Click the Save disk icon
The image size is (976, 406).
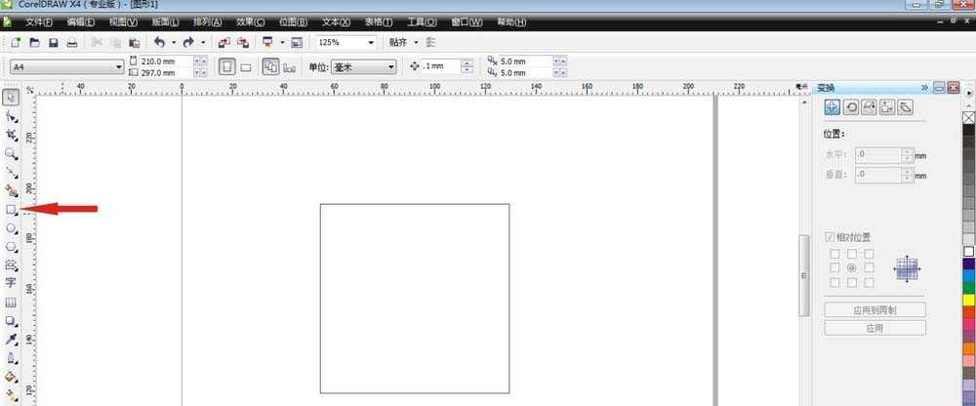(x=54, y=42)
